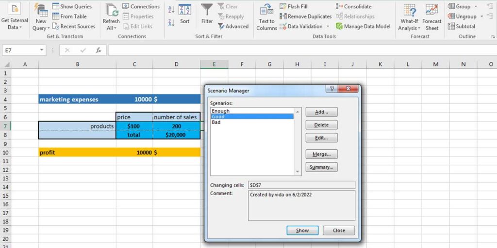This screenshot has width=497, height=248.
Task: Click Clear filter command
Action: [x=228, y=6]
